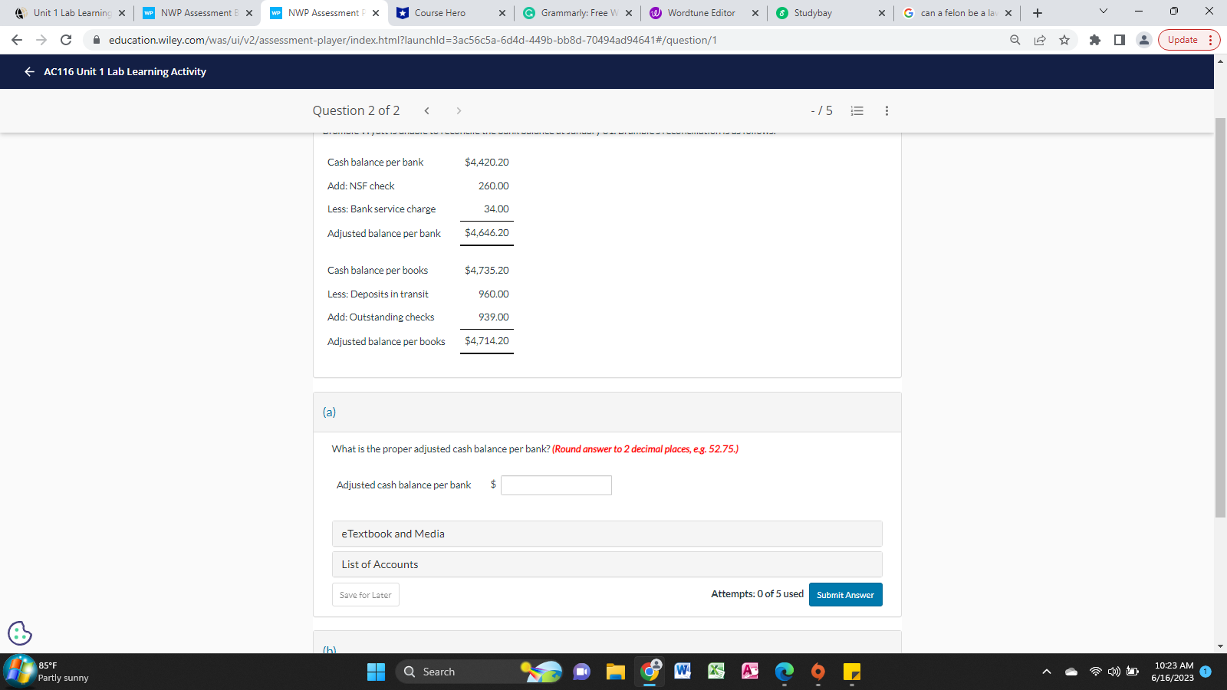1227x690 pixels.
Task: Submit the answer for part (a)
Action: tap(846, 595)
